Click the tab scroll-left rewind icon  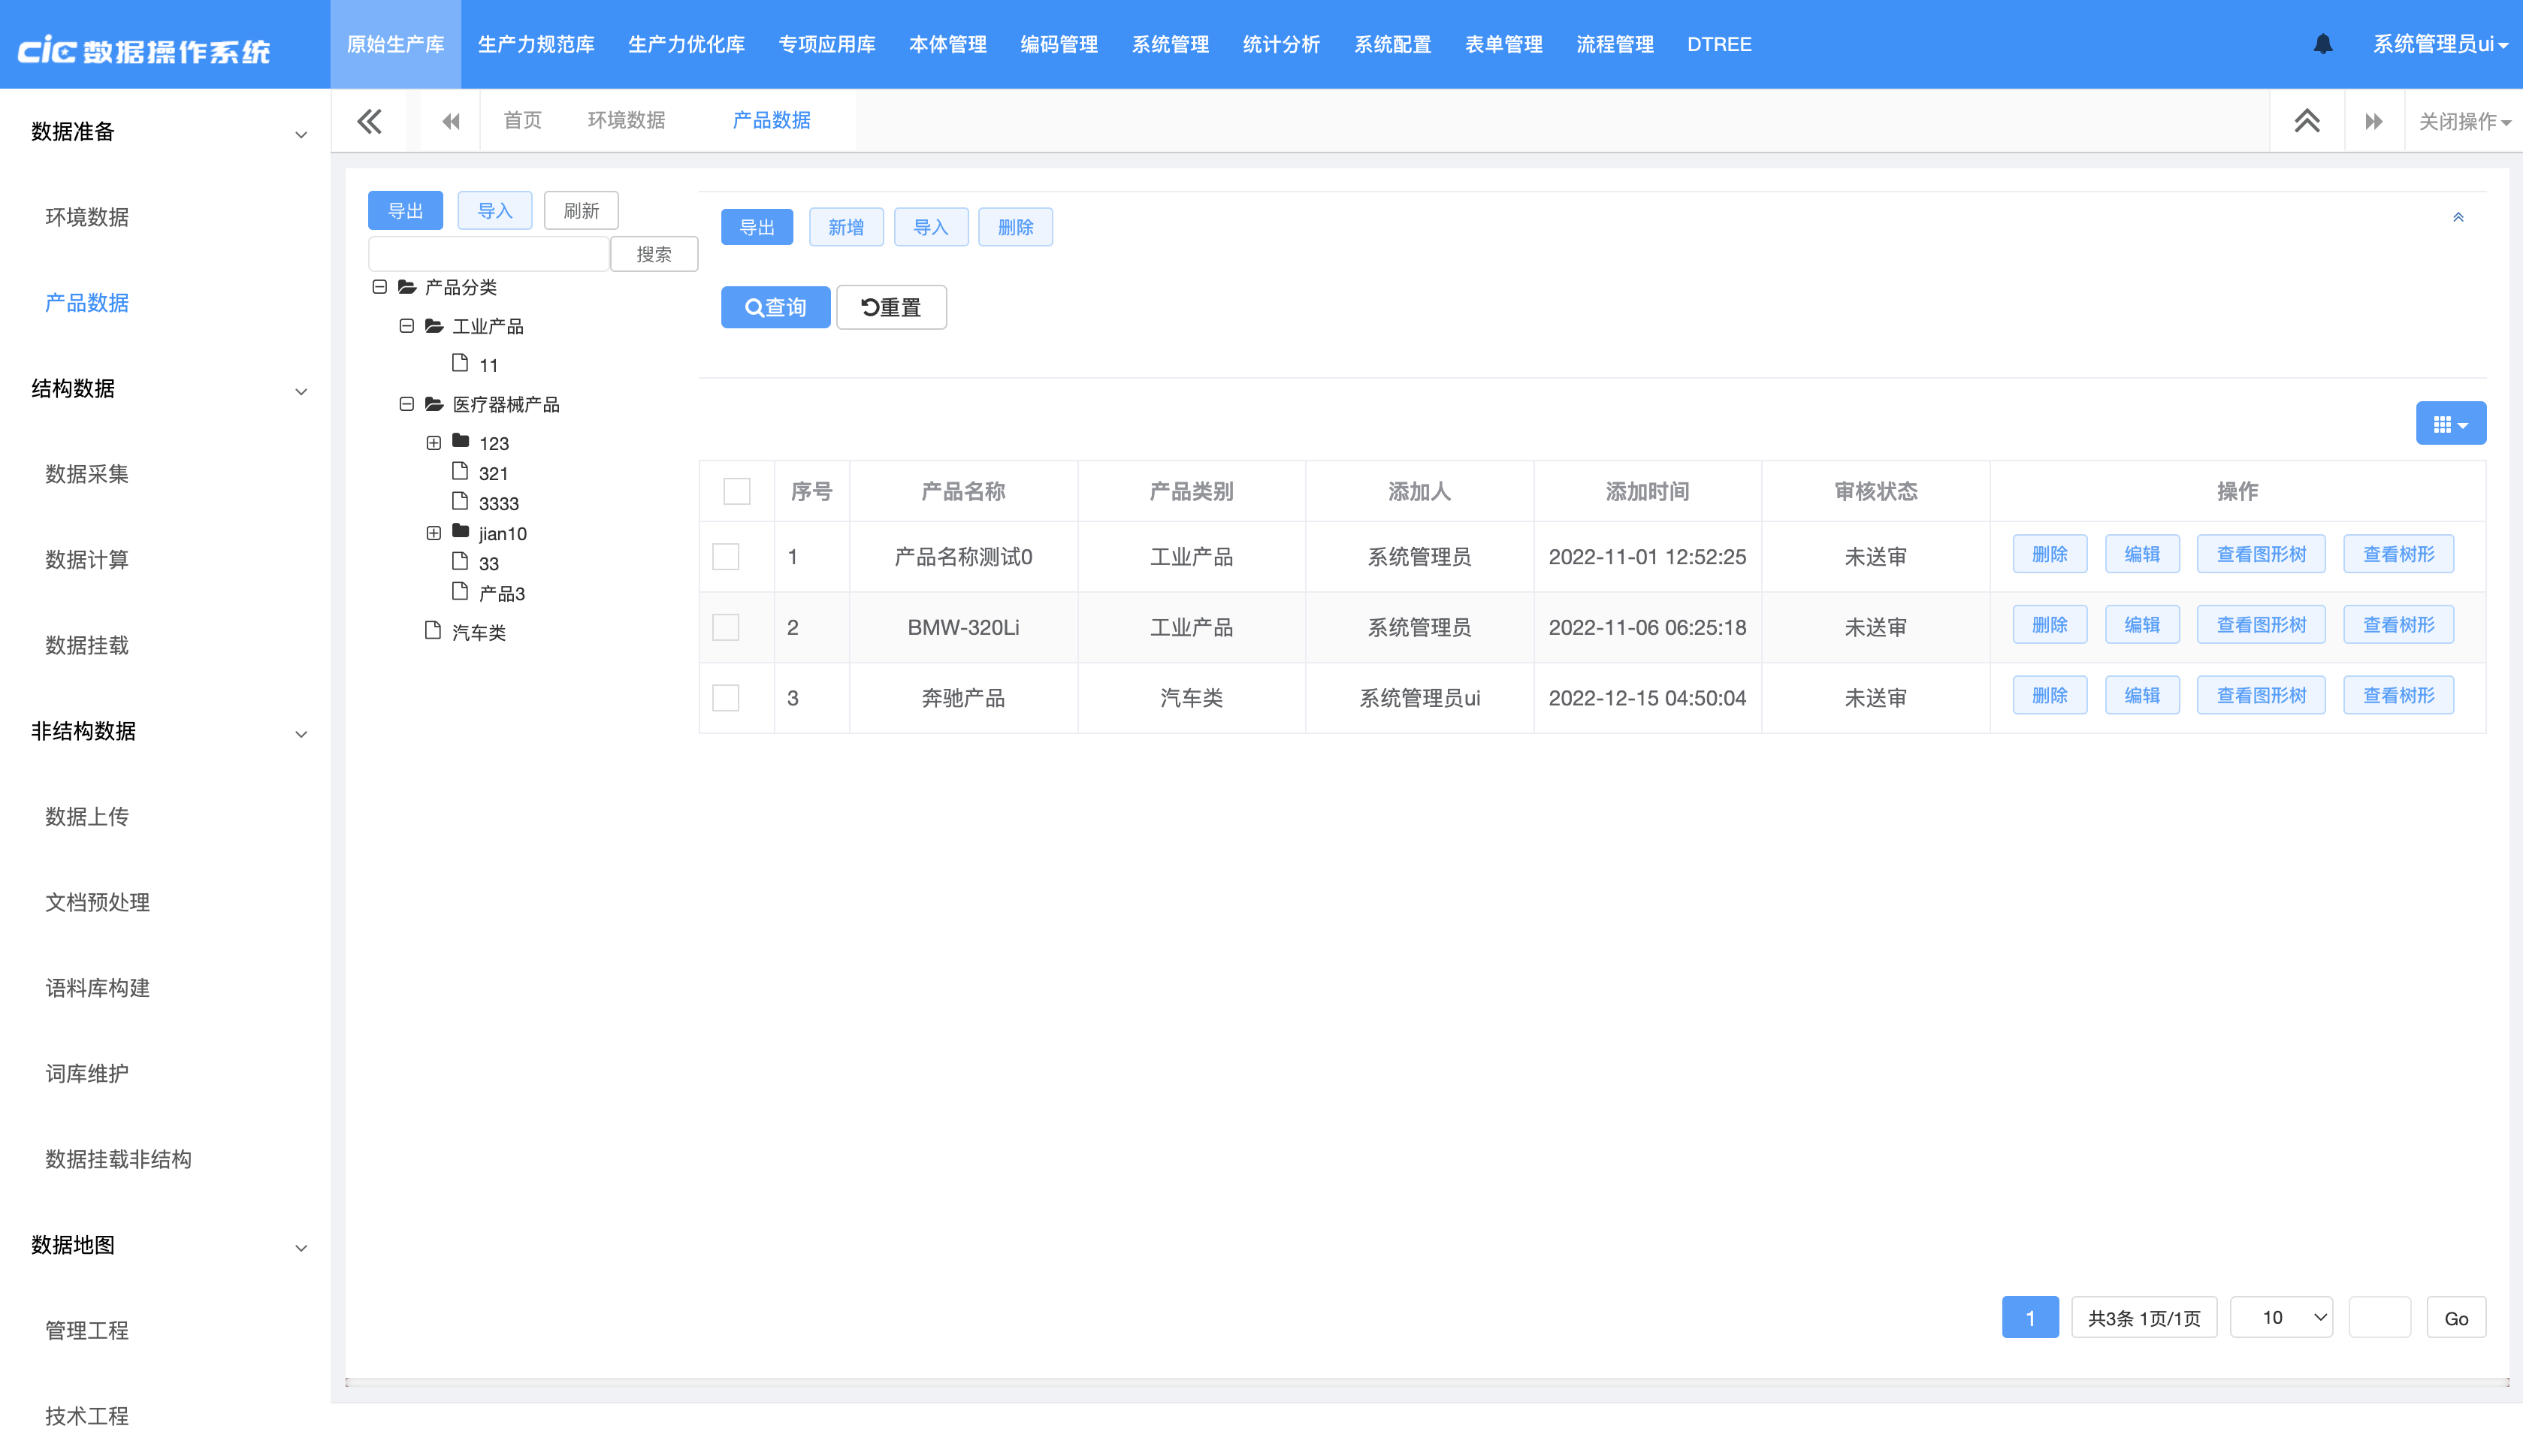click(451, 121)
